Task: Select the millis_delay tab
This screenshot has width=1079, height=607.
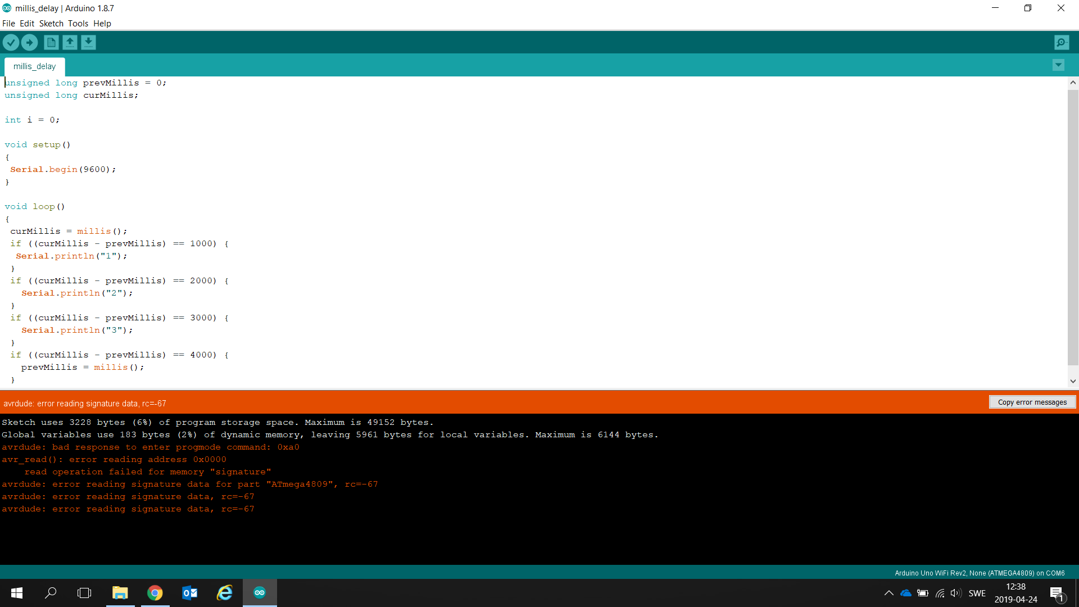Action: tap(34, 66)
